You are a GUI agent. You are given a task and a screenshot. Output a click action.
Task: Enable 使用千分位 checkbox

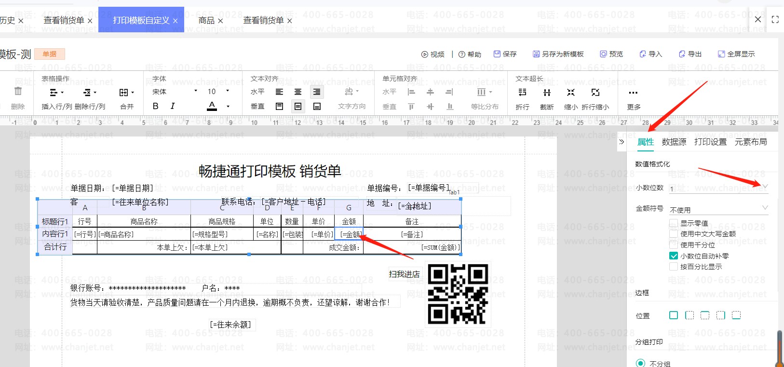(x=674, y=245)
